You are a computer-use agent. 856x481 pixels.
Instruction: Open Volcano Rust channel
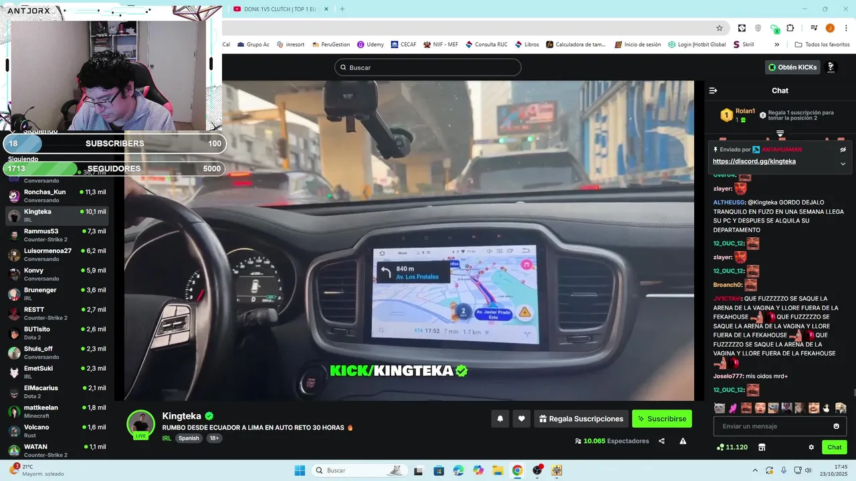coord(57,431)
